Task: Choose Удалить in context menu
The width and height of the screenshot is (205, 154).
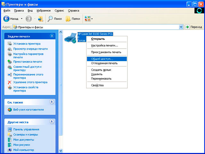Action: [x=107, y=74]
